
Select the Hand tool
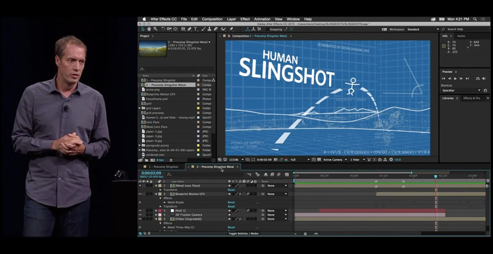click(x=149, y=29)
